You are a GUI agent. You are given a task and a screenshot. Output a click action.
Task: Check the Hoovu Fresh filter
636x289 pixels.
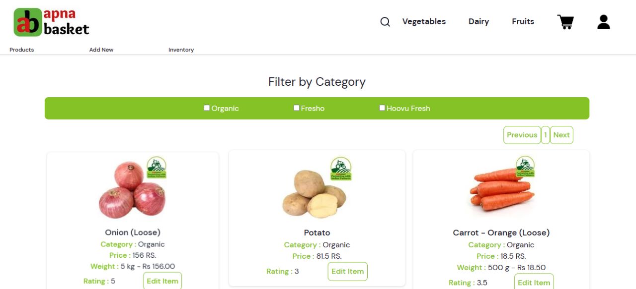click(382, 107)
